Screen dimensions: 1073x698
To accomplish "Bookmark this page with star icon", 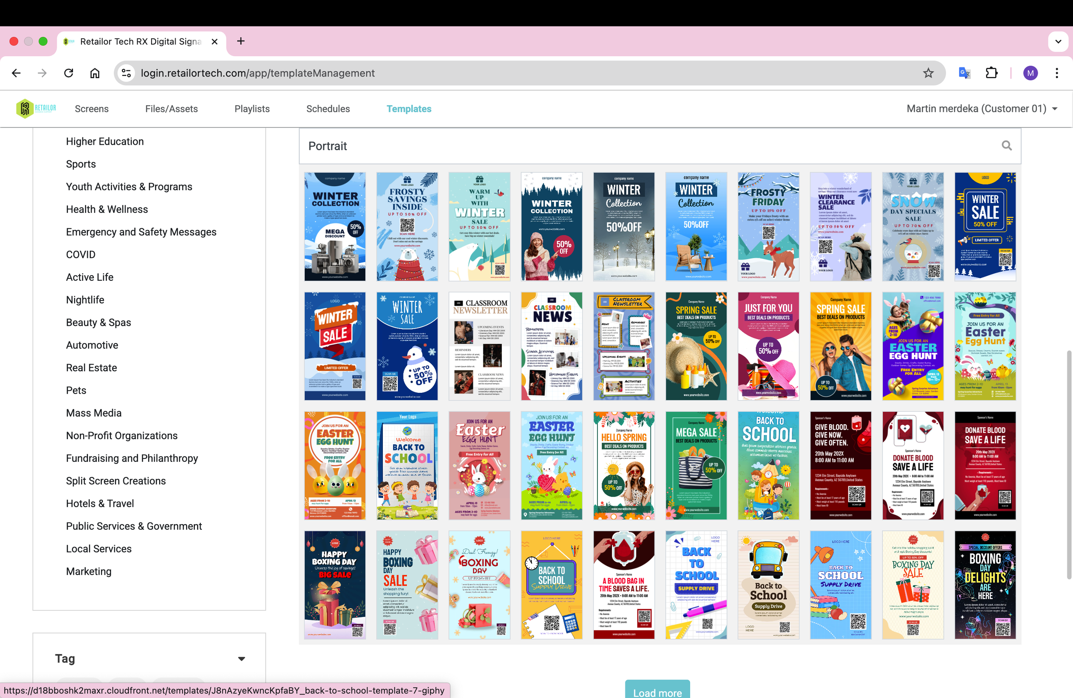I will [928, 73].
